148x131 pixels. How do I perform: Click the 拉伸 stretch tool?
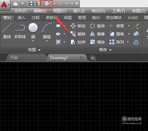click(x=78, y=42)
